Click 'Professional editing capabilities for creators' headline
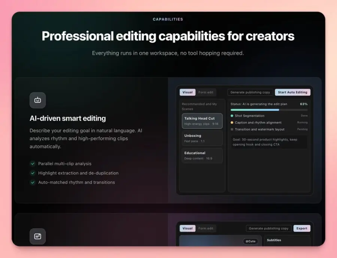337x258 pixels. [x=168, y=36]
